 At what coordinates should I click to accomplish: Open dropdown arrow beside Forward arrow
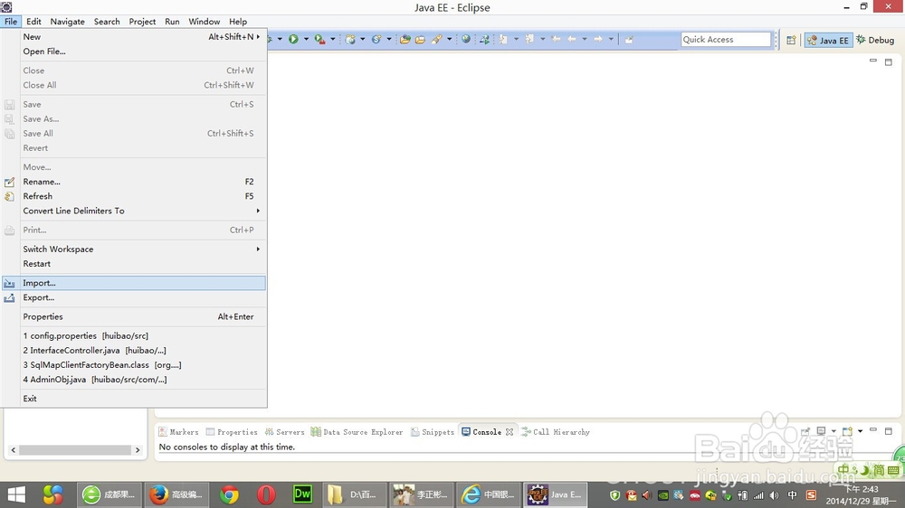pyautogui.click(x=611, y=39)
